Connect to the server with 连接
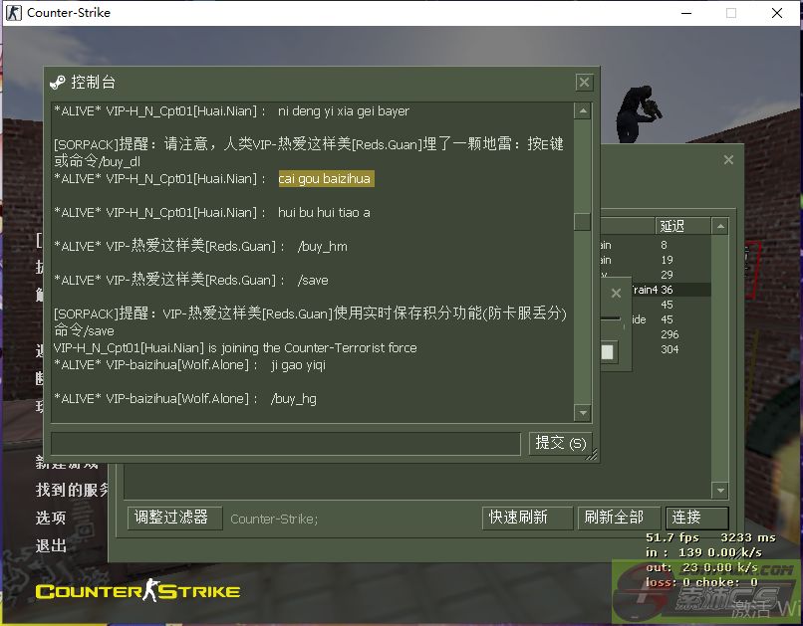 (696, 518)
